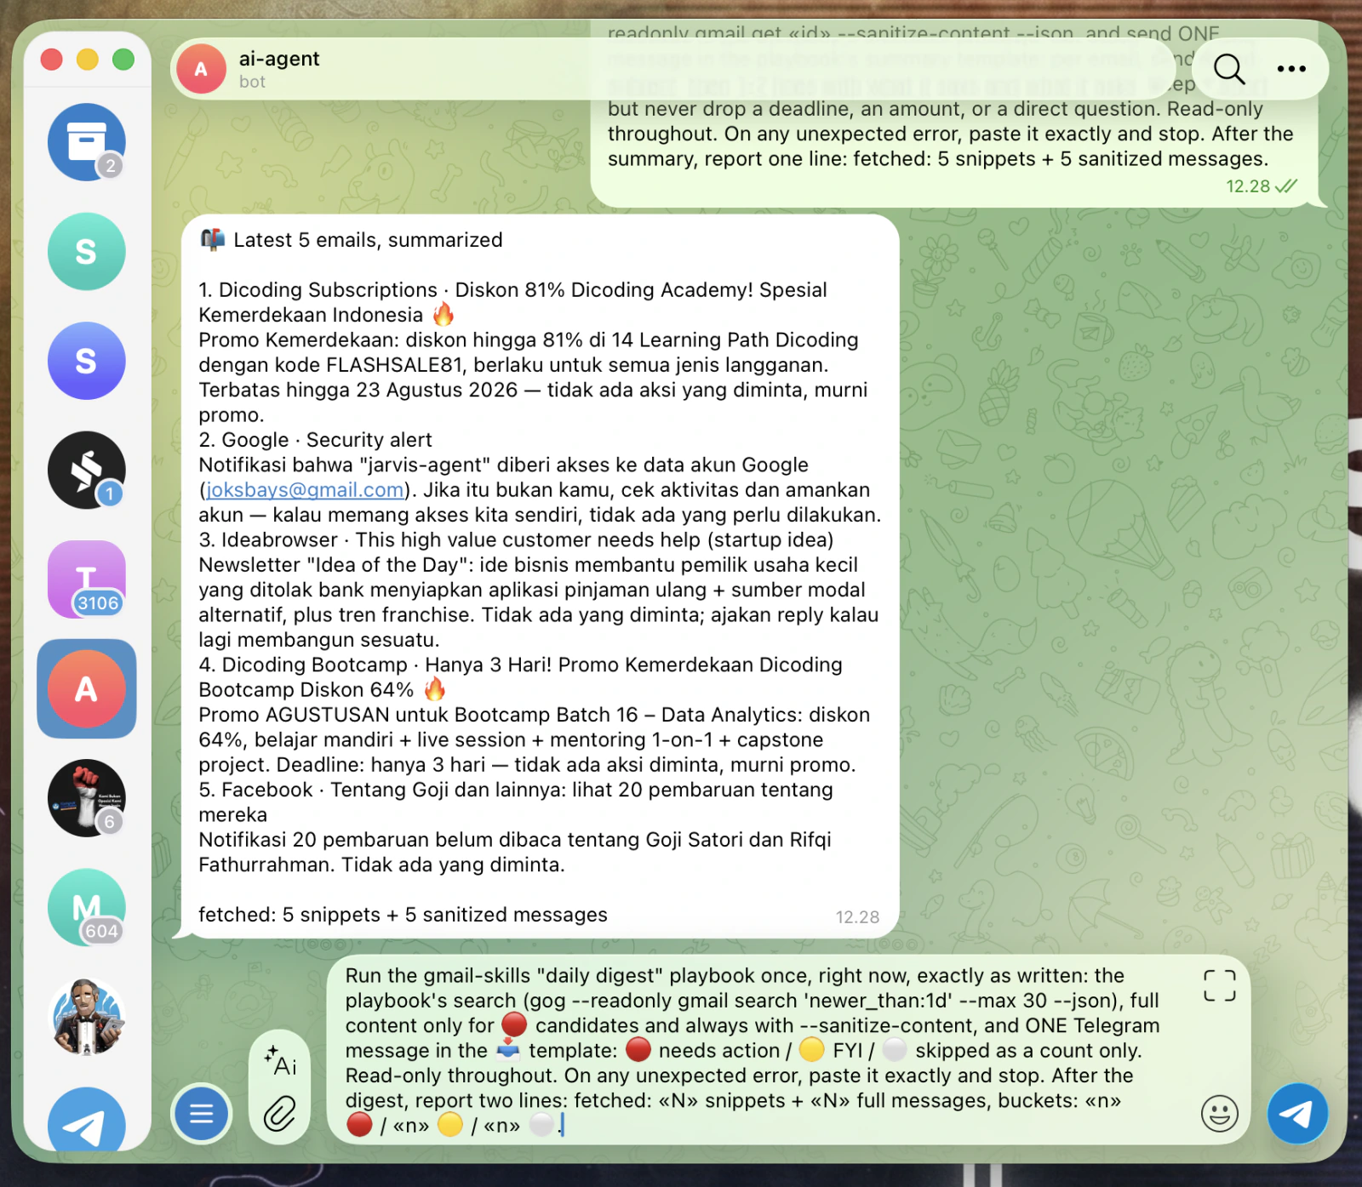1362x1187 pixels.
Task: Click "fetched: 5 snippets + 5 sanitized messages" line
Action: pos(403,915)
